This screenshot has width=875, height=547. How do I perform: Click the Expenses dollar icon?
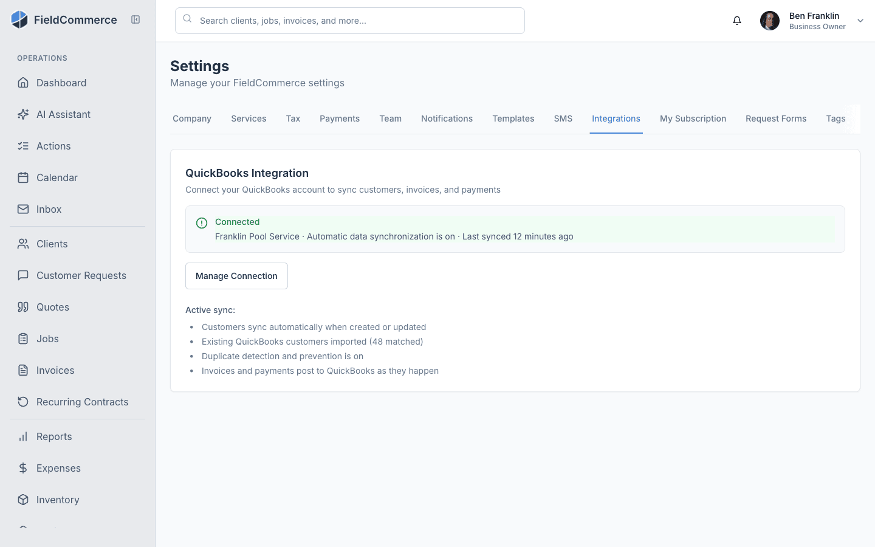coord(23,468)
